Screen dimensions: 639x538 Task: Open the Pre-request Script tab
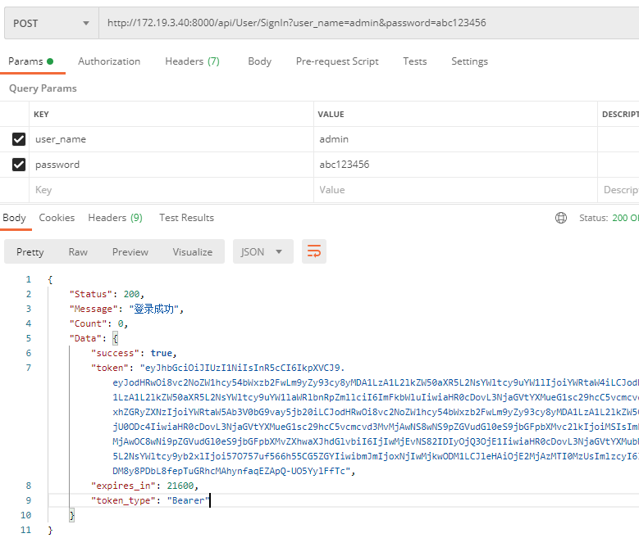[337, 61]
